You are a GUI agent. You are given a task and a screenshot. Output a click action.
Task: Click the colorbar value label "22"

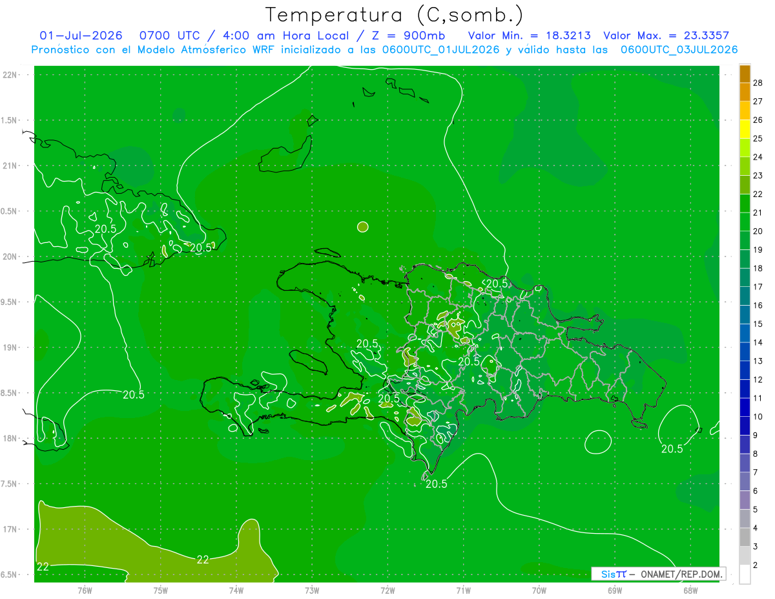pyautogui.click(x=758, y=193)
